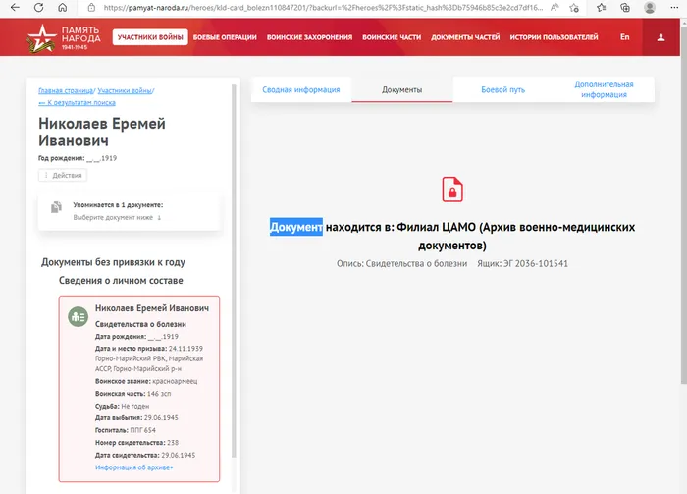Viewport: 687px width, 494px height.
Task: Click the browser address bar URL field
Action: (x=324, y=8)
